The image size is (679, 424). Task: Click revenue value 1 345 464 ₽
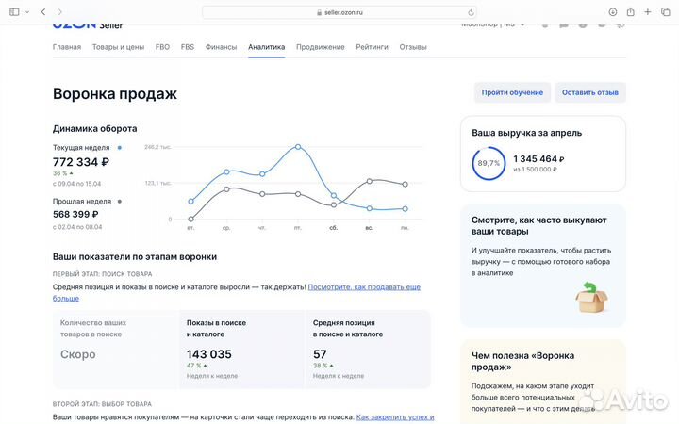click(x=538, y=159)
